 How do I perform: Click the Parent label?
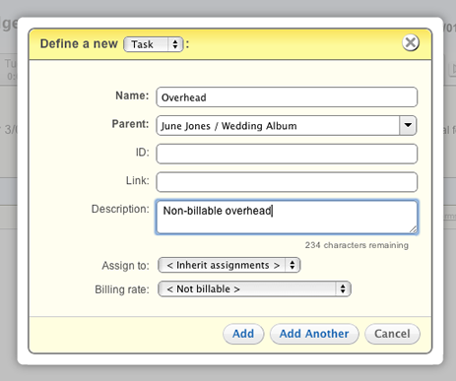tap(130, 124)
